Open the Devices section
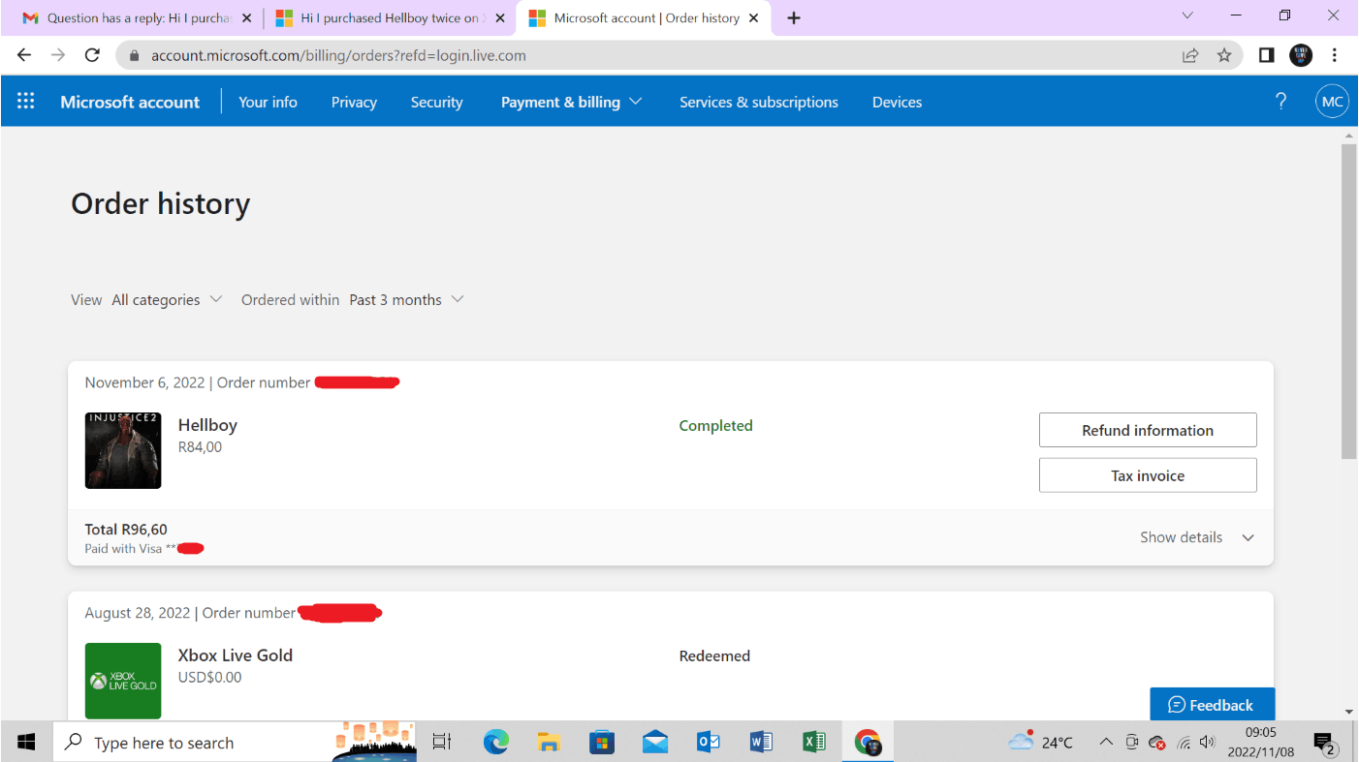The image size is (1359, 762). (x=897, y=102)
